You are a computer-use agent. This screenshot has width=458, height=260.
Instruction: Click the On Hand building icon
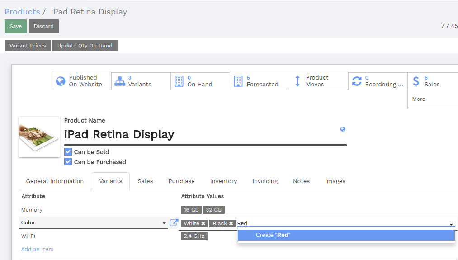(179, 81)
